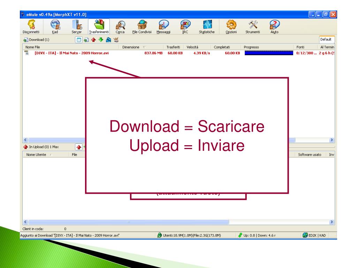
Task: Select the Il Mai Nato Horror.avi download
Action: 71,53
